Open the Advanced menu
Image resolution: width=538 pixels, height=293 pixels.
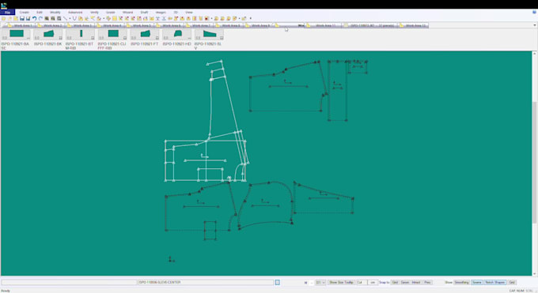coord(75,13)
